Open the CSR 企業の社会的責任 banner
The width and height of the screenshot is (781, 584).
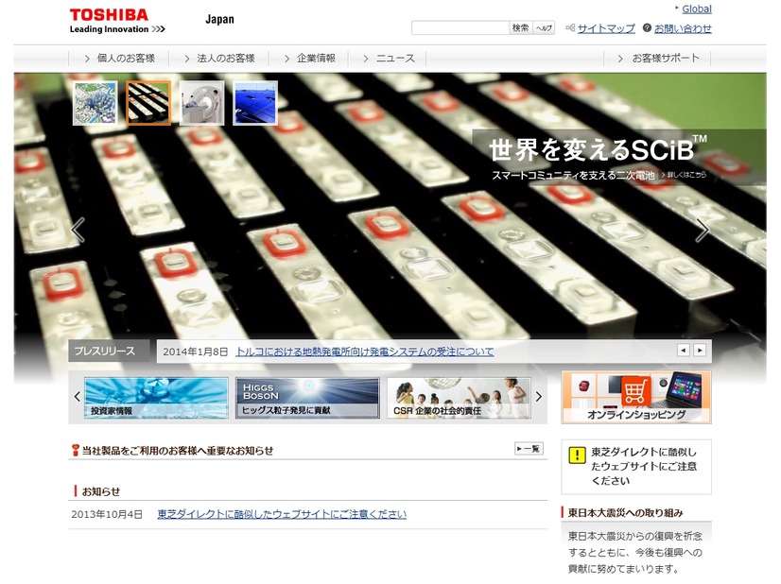click(x=459, y=398)
